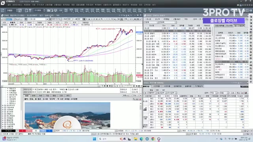The height and width of the screenshot is (142, 253).
Task: Click the wrench settings icon in chart toolbar
Action: click(141, 19)
